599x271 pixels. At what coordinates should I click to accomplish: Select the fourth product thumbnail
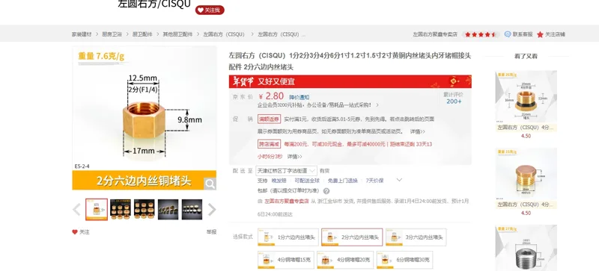point(168,209)
